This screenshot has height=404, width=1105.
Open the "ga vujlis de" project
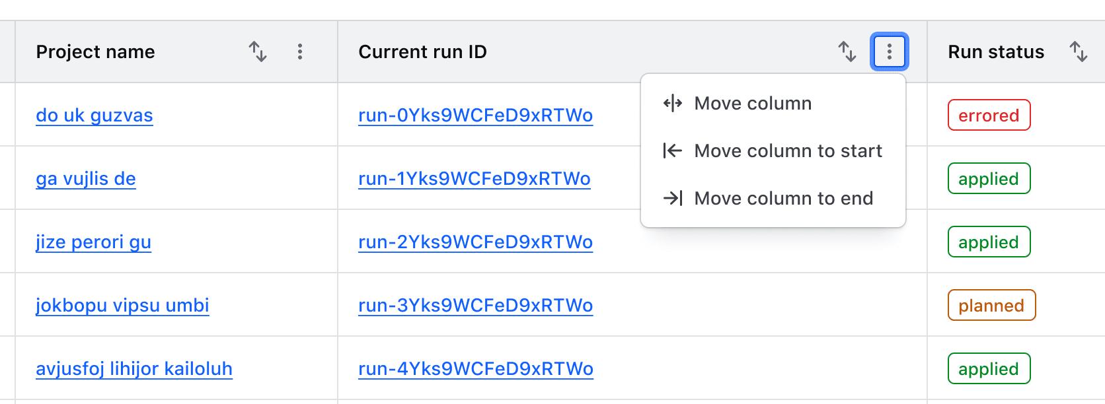[x=85, y=178]
